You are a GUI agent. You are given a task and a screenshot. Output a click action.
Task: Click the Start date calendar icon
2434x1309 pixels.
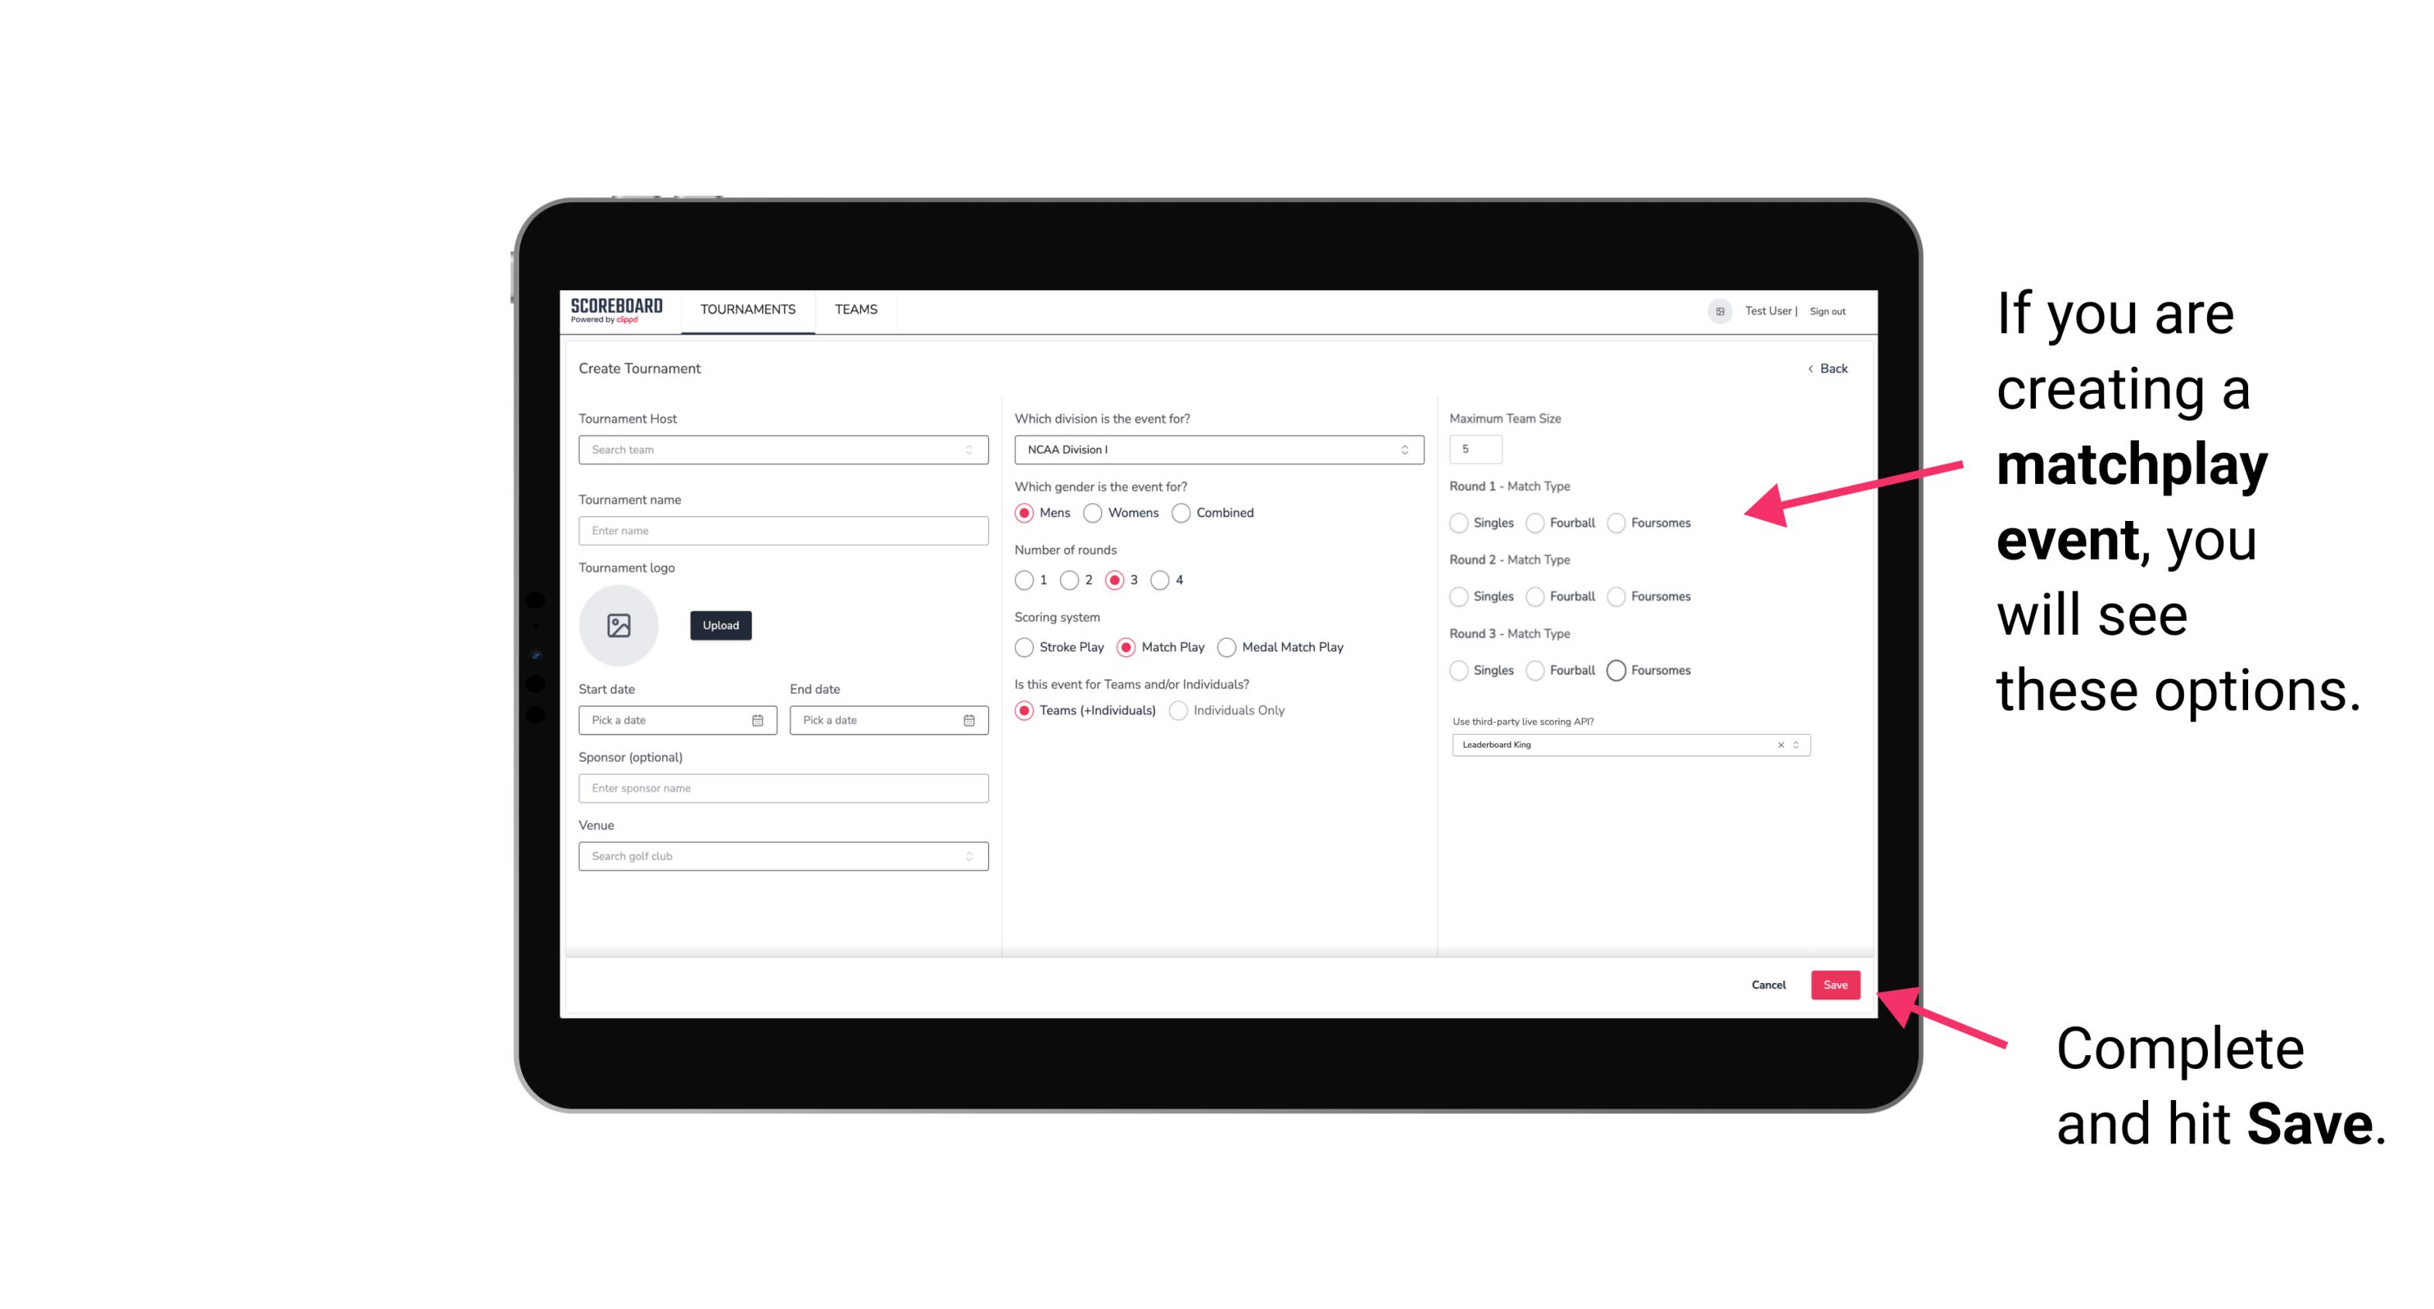pos(757,719)
